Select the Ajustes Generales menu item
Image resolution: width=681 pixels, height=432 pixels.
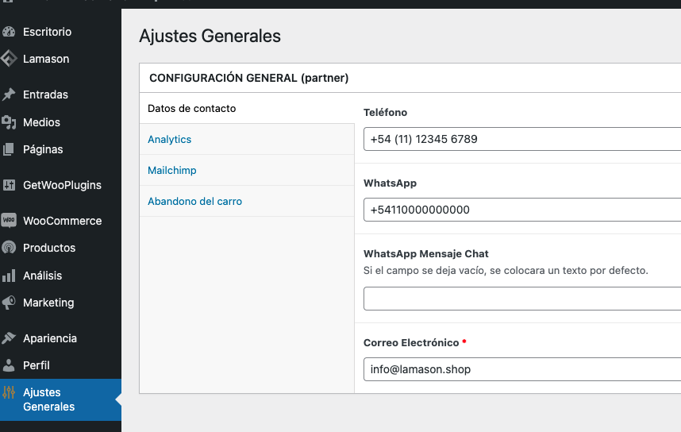coord(48,399)
